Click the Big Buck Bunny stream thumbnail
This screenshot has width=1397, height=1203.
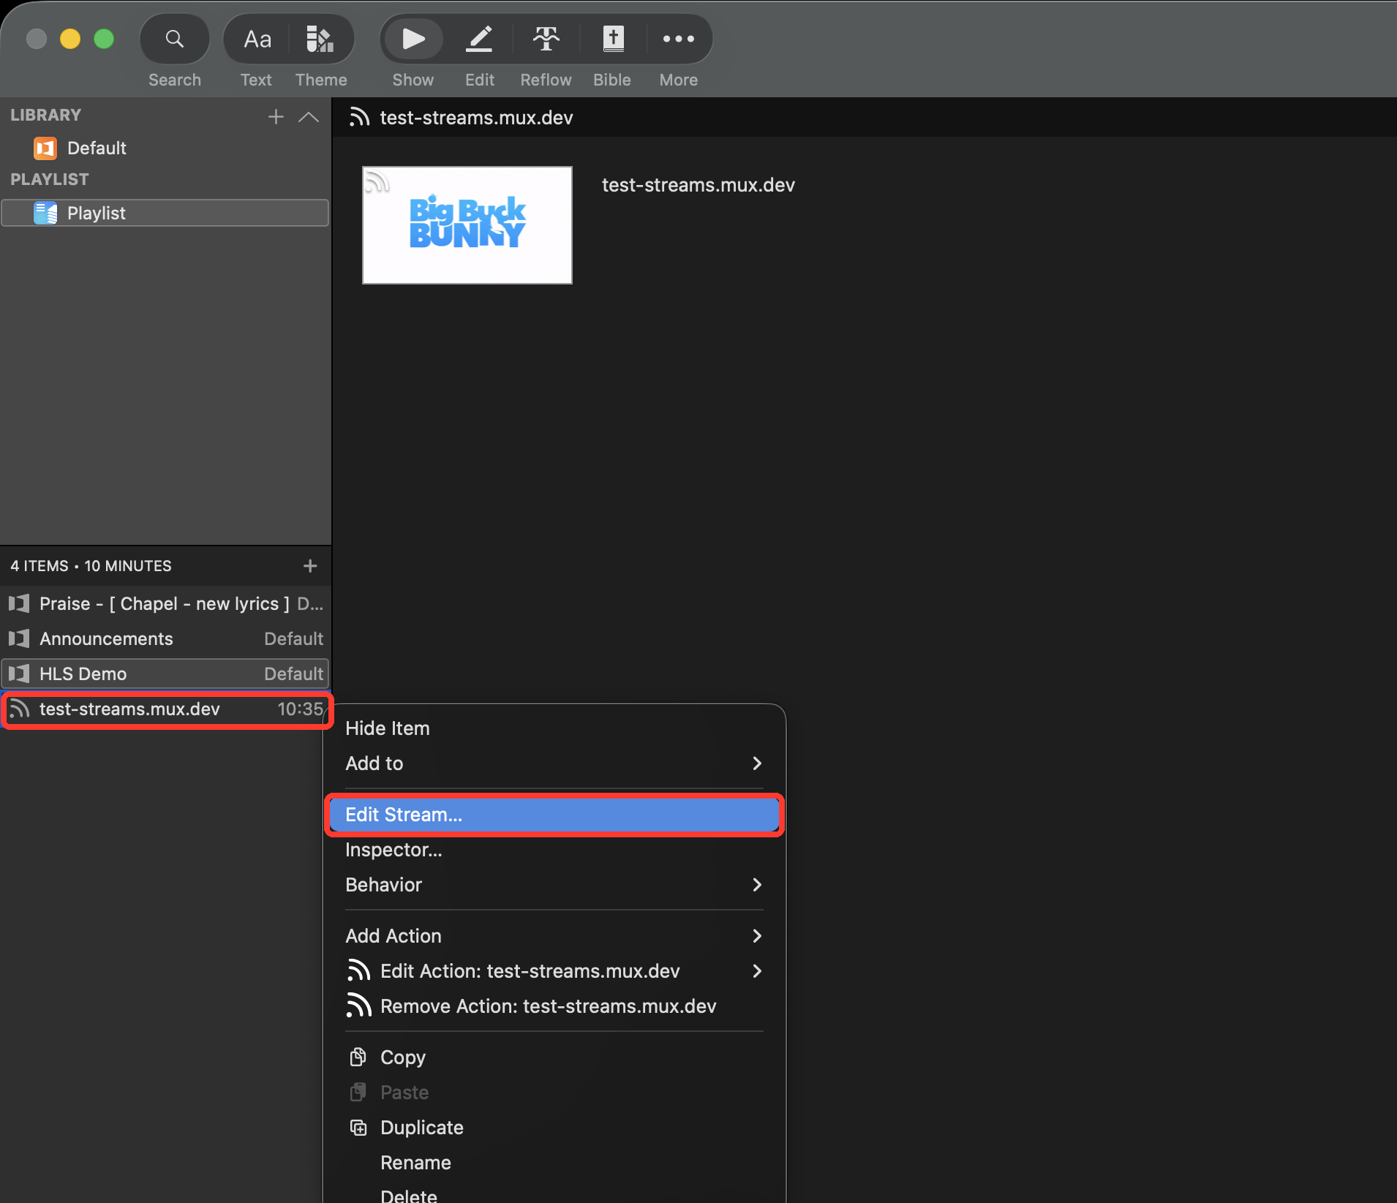tap(467, 225)
